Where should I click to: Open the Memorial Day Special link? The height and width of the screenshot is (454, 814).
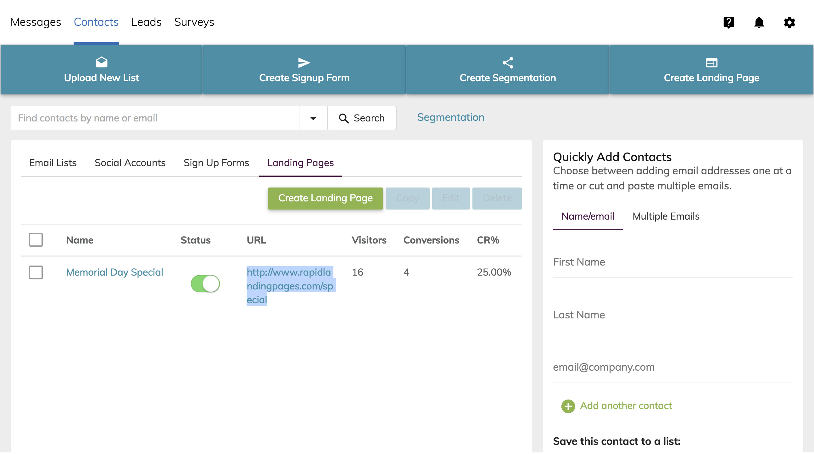[x=114, y=272]
